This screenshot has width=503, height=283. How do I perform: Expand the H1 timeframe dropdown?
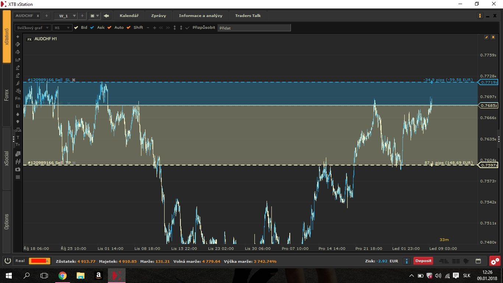62,28
